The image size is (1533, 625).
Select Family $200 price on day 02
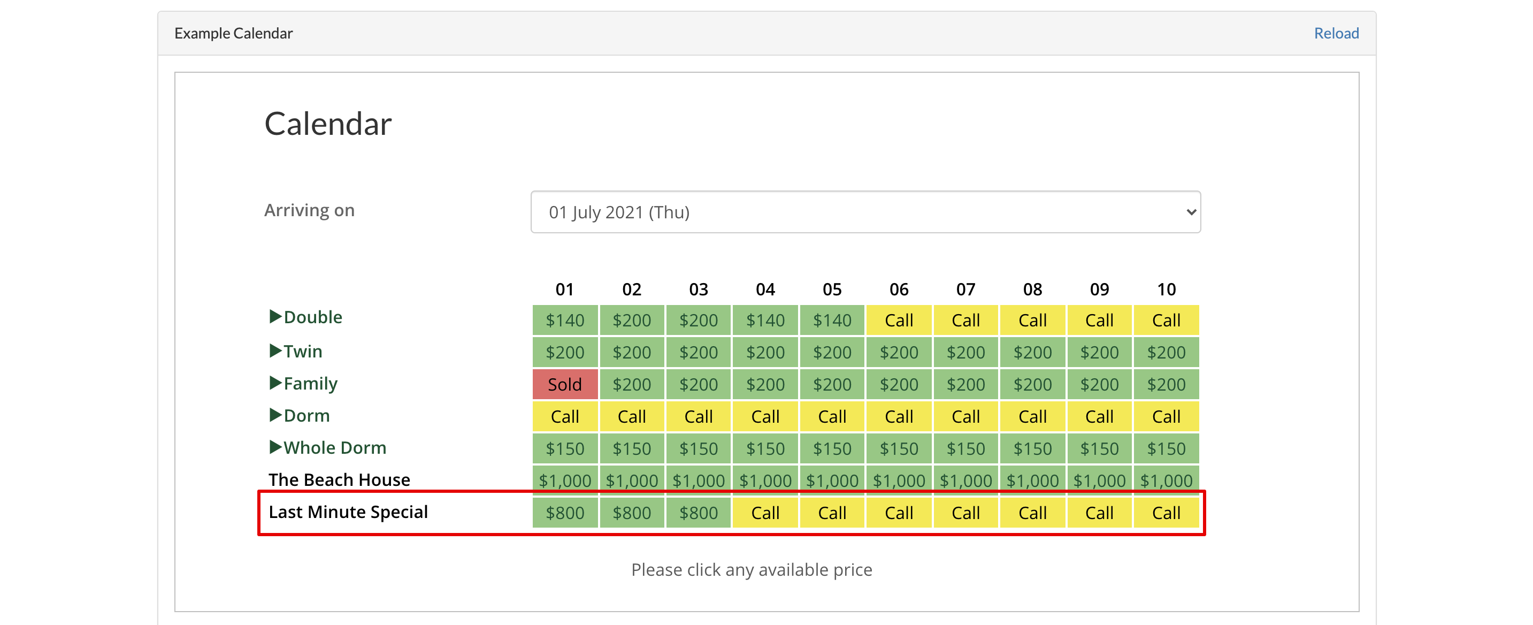631,385
